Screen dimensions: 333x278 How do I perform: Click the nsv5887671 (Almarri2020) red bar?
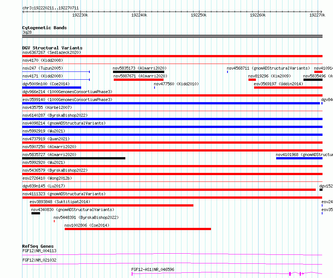138,80
